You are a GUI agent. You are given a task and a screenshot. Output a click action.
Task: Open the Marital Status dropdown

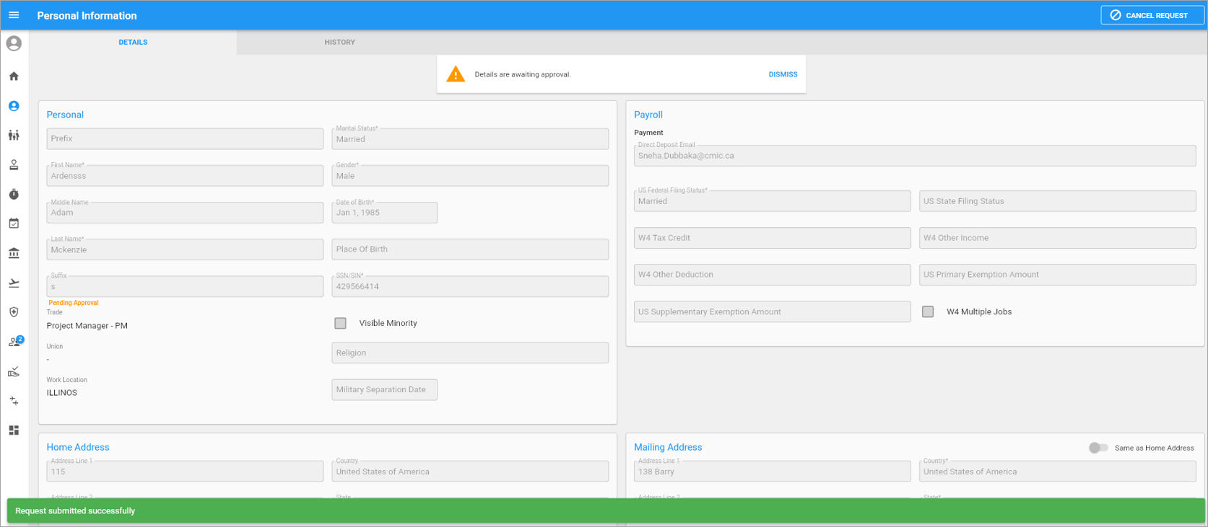[470, 138]
